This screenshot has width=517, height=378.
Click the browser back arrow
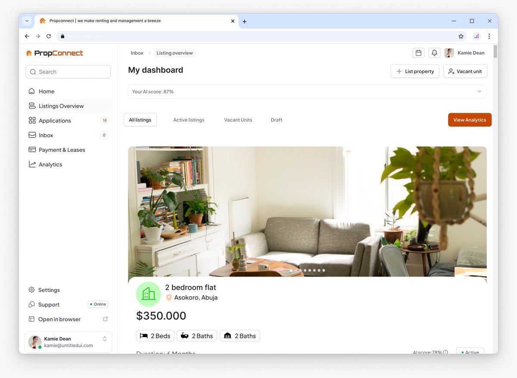27,37
